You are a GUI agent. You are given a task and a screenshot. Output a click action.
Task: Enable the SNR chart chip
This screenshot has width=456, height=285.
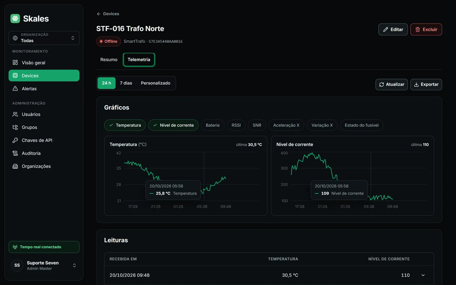257,125
